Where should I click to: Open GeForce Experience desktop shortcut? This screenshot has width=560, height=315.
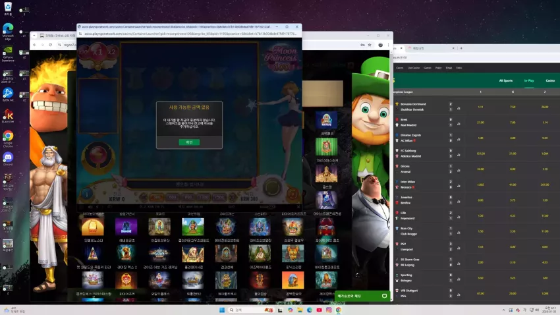8,53
